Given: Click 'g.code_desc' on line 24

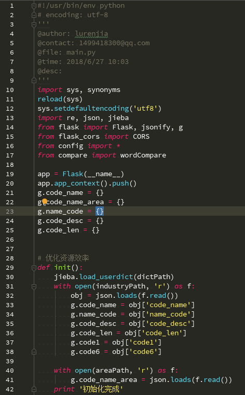Looking at the screenshot, I should [60, 221].
